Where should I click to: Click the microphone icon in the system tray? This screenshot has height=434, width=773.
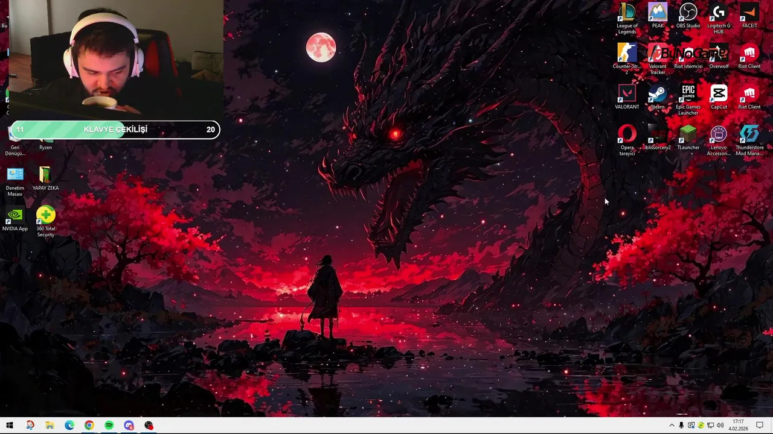(x=681, y=426)
